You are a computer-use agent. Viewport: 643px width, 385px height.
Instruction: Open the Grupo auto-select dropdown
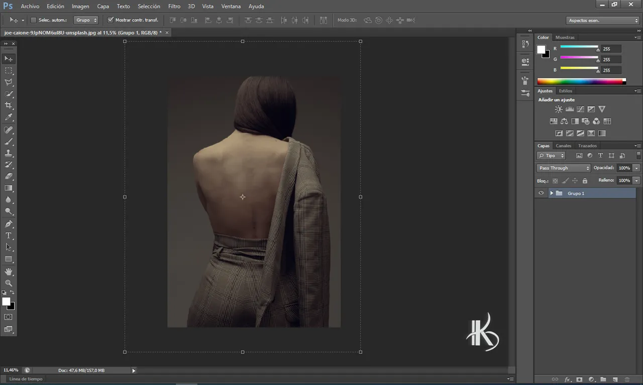point(86,20)
